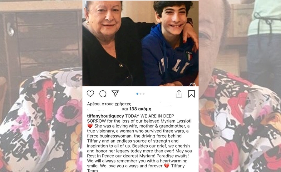This screenshot has width=281, height=172.
Task: Send post using the paper plane icon
Action: 115,94
